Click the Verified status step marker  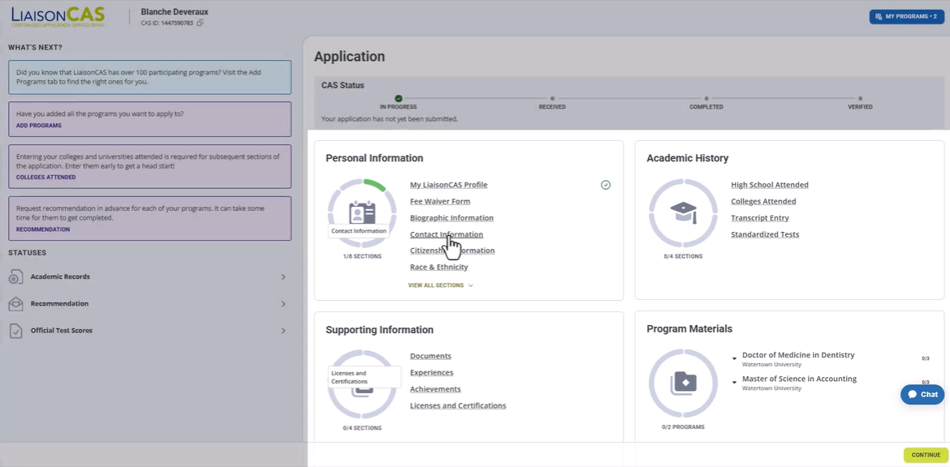click(861, 98)
